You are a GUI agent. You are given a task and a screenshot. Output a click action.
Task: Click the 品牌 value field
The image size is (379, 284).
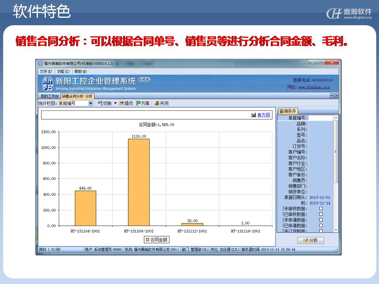click(x=321, y=123)
